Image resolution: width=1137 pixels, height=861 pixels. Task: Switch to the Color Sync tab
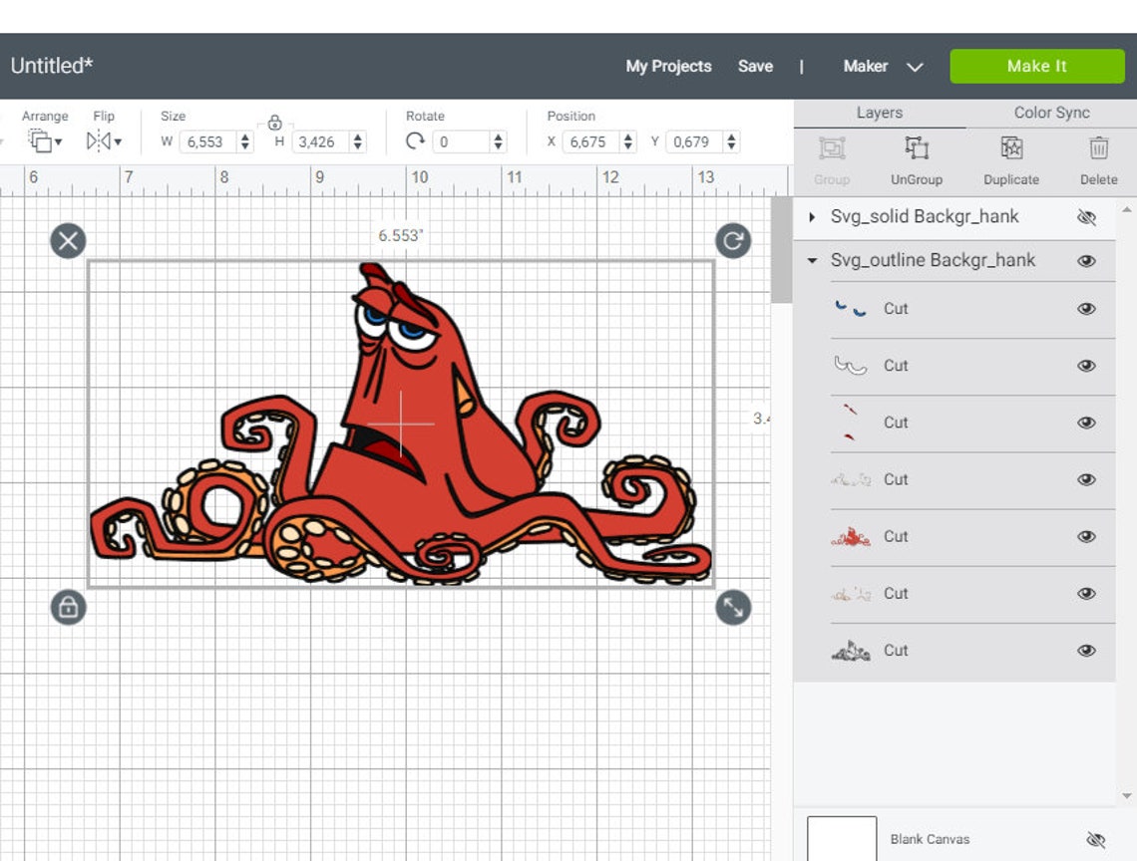click(1051, 113)
